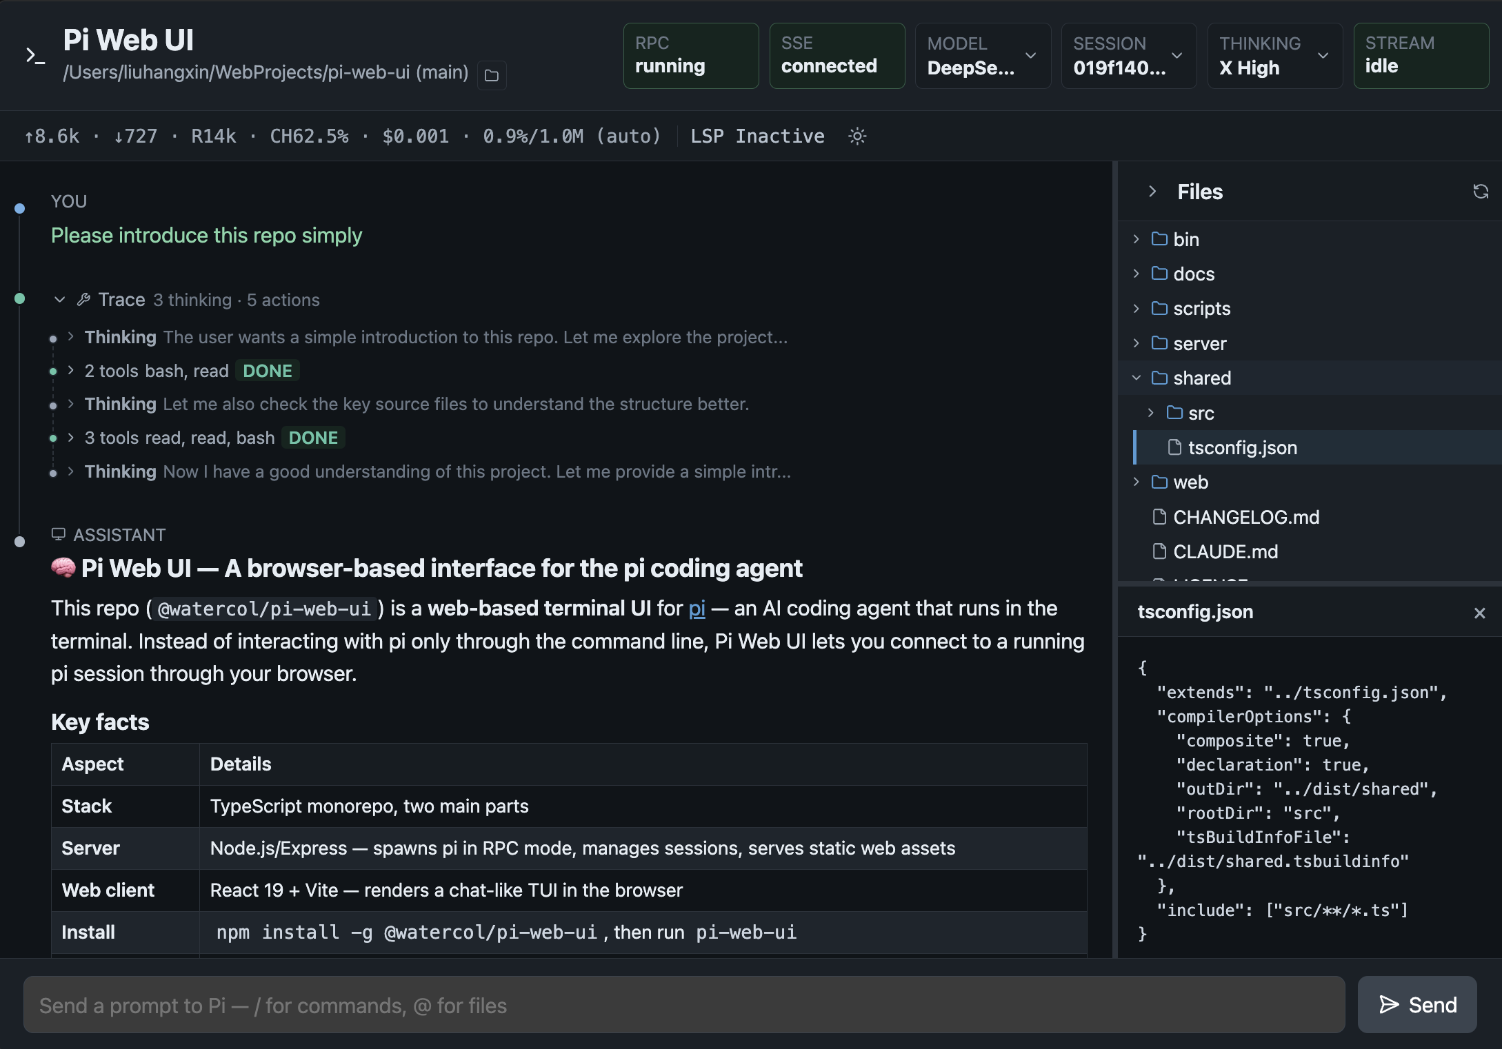Click the STREAM idle status badge
The width and height of the screenshot is (1502, 1049).
[x=1421, y=56]
